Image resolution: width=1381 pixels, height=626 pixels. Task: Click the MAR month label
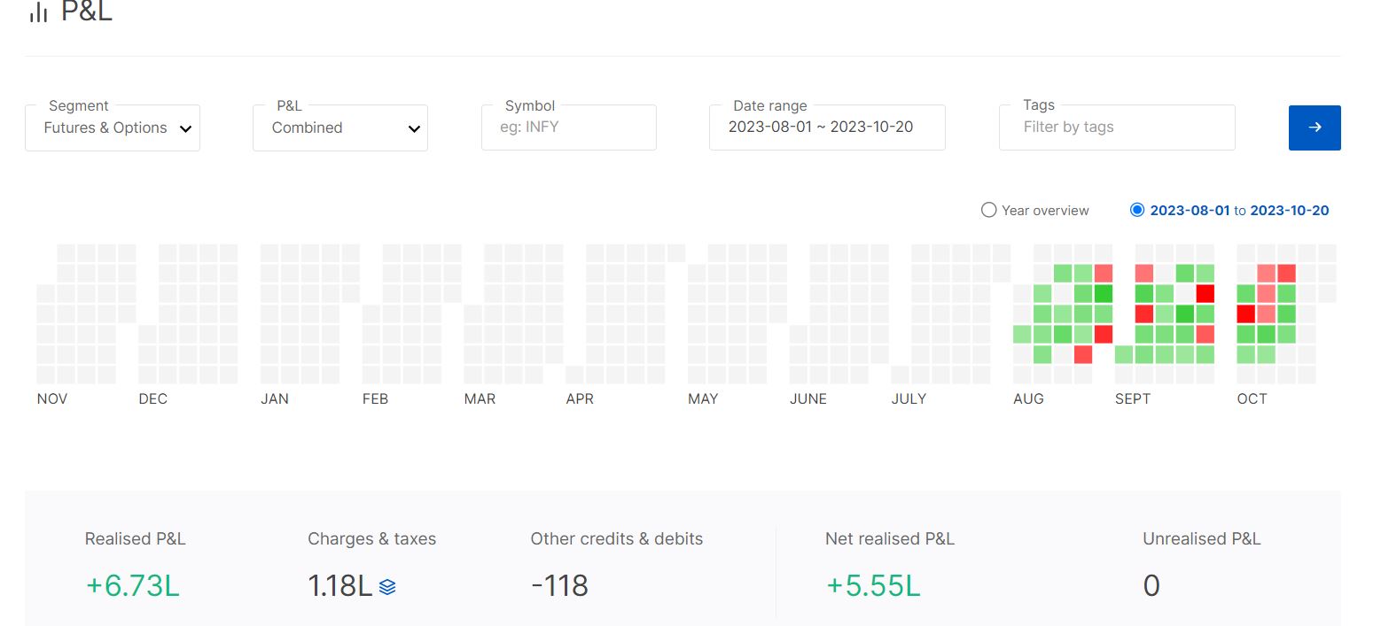click(x=480, y=399)
